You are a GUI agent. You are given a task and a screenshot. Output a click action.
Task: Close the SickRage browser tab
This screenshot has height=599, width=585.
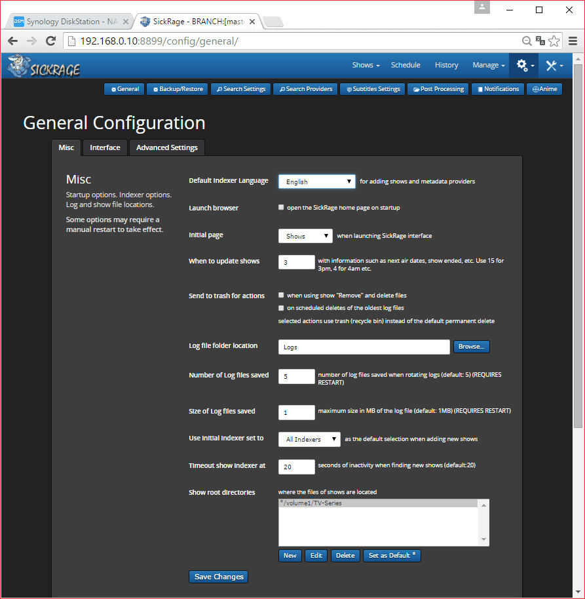(252, 22)
